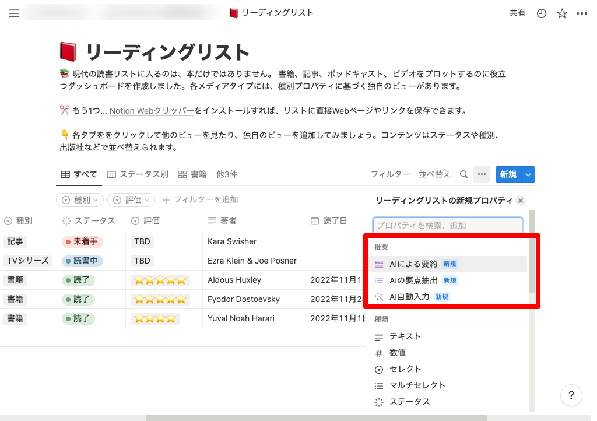
Task: Favorite the page with star icon
Action: [x=561, y=13]
